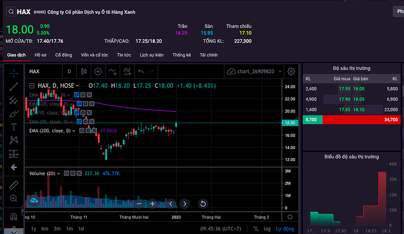The image size is (404, 234).
Task: Click the HAX symbol field in chart toolbar
Action: pyautogui.click(x=43, y=71)
